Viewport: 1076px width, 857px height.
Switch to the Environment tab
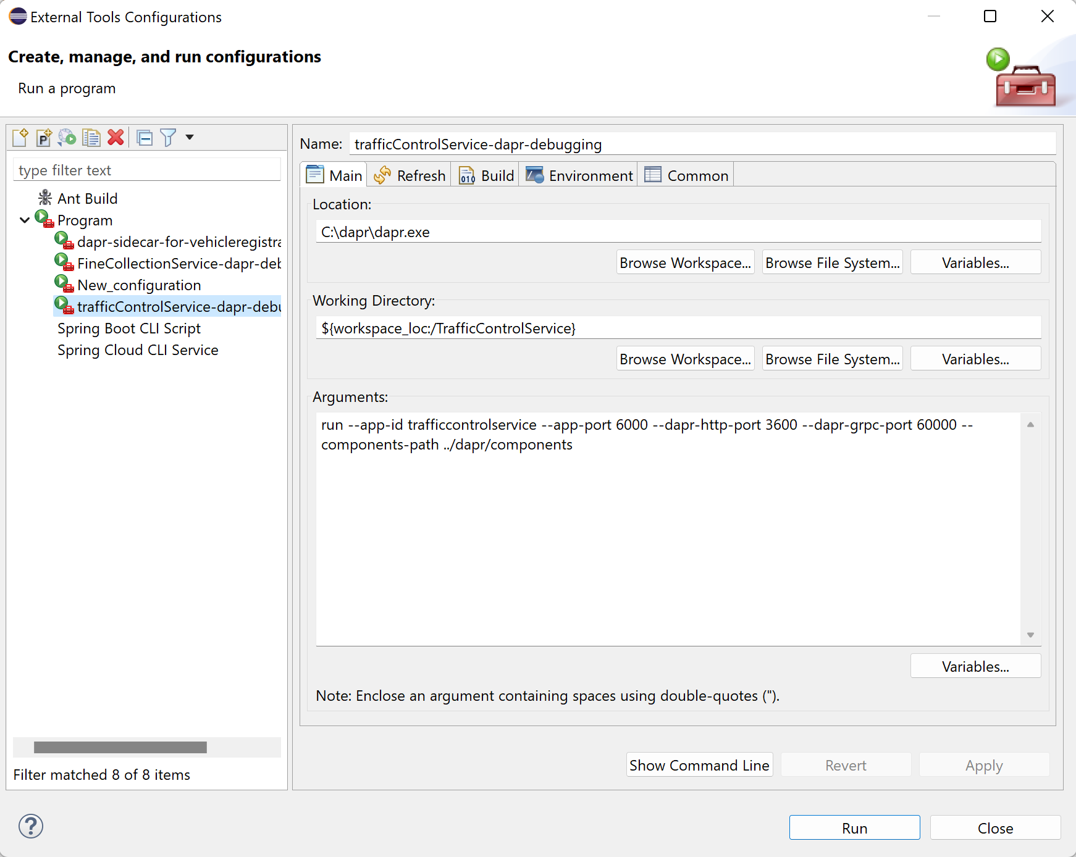tap(579, 175)
